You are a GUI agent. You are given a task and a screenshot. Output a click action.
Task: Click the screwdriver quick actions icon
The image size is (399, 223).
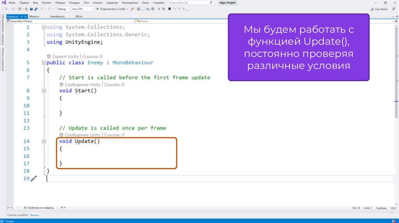coord(34,179)
